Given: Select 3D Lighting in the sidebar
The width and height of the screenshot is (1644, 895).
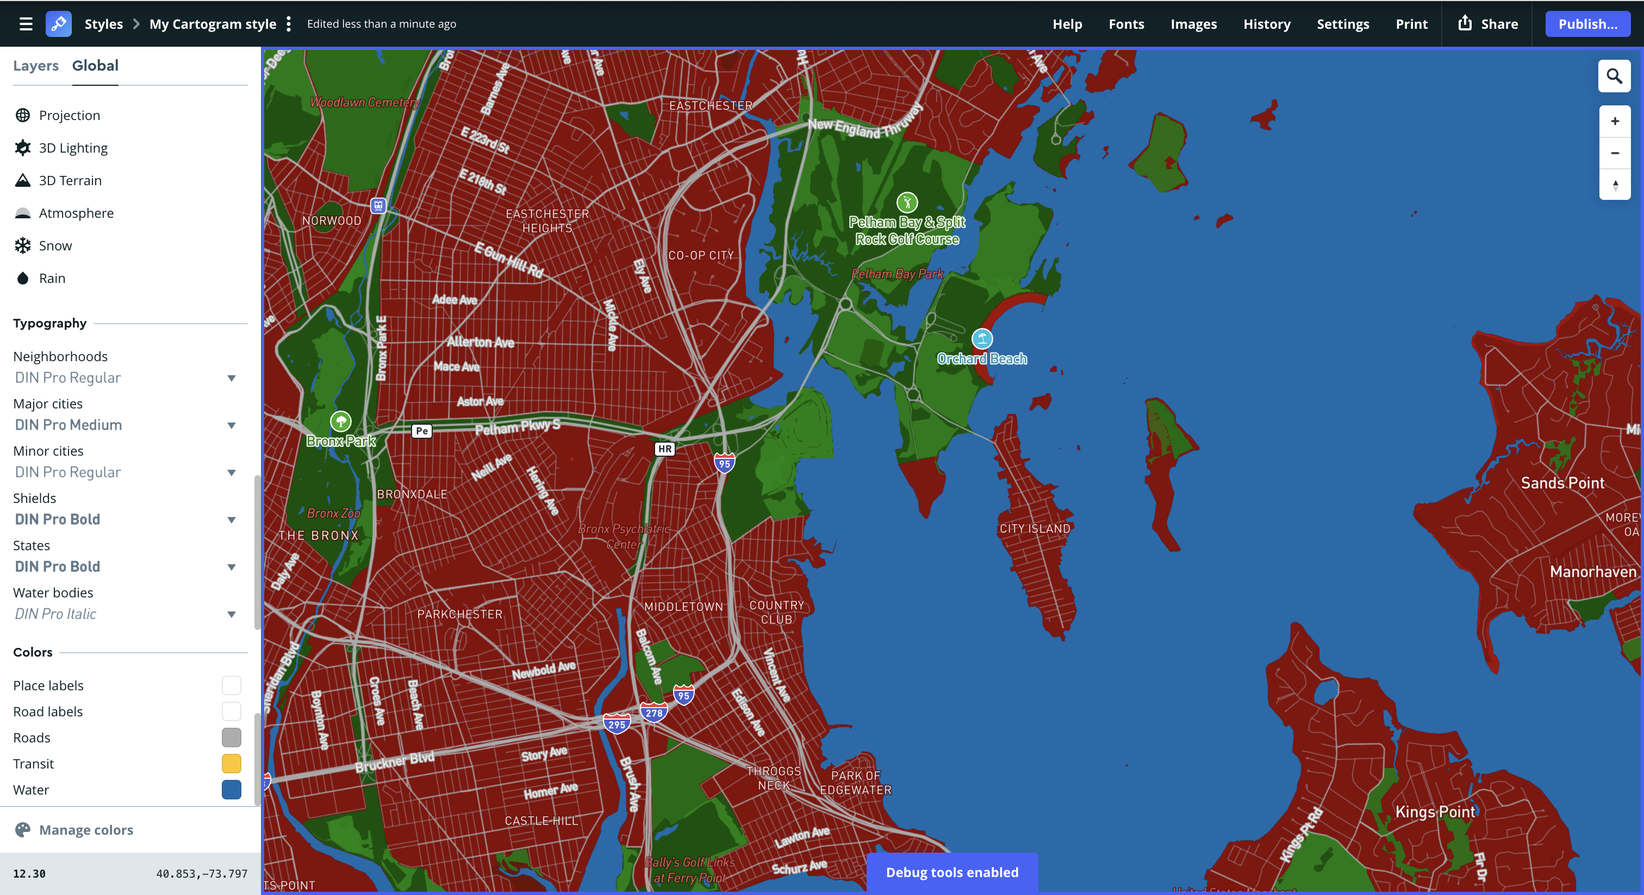Looking at the screenshot, I should point(73,147).
